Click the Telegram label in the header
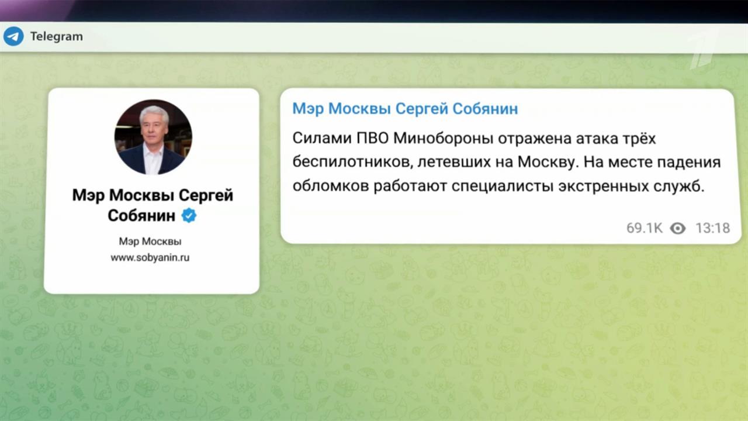This screenshot has height=421, width=748. [57, 36]
